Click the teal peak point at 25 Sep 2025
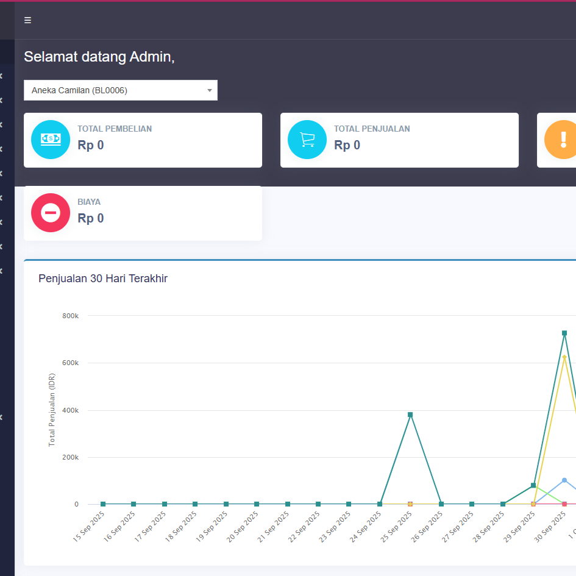576x576 pixels. 410,414
